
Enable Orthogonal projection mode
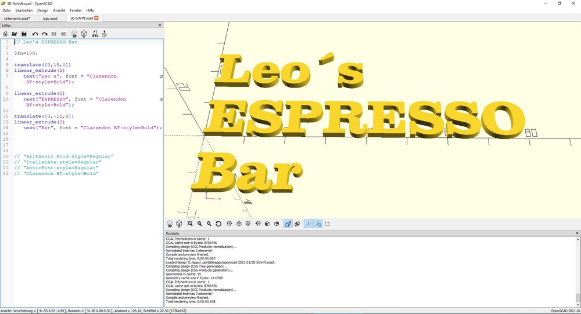coord(297,224)
